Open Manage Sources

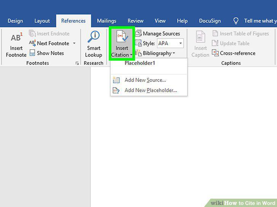click(x=158, y=33)
